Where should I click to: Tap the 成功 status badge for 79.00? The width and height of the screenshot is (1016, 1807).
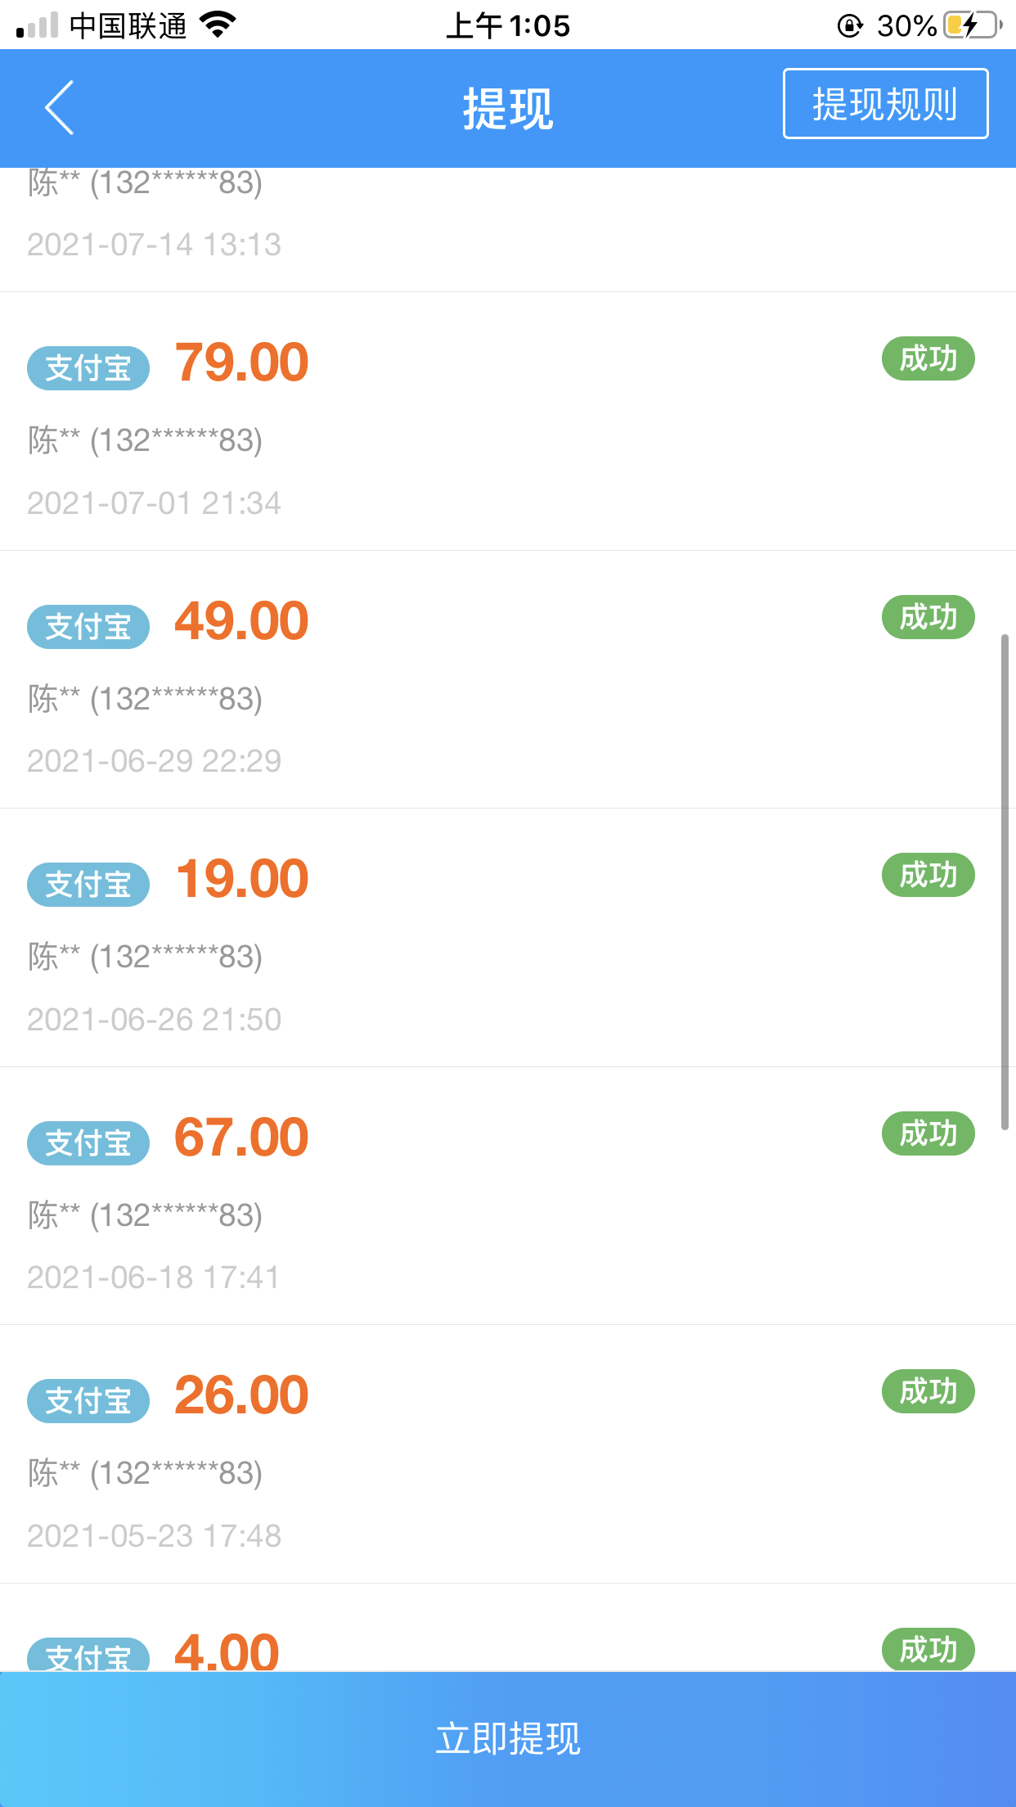[928, 358]
